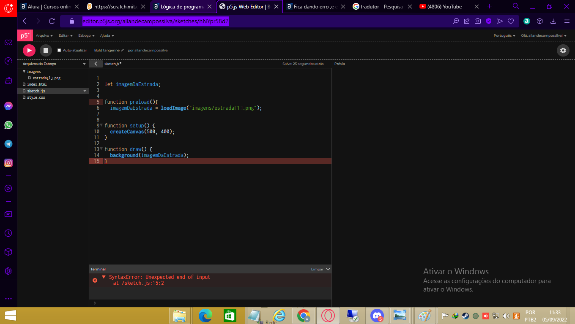Open the address bar search icon
The image size is (575, 324).
click(456, 21)
